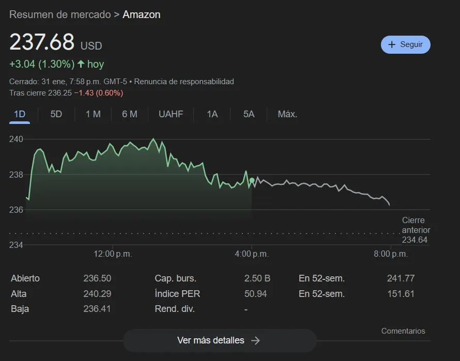The width and height of the screenshot is (460, 361).
Task: Click the price 237.68
Action: (x=42, y=42)
